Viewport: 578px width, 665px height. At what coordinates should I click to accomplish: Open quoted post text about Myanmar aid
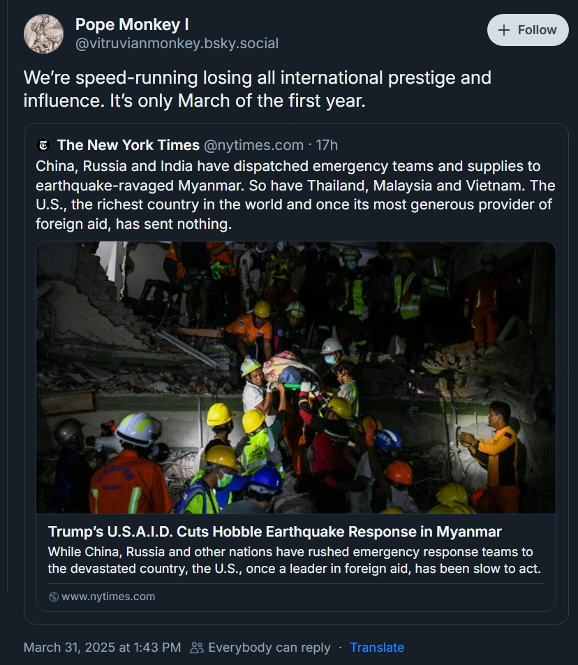(295, 195)
